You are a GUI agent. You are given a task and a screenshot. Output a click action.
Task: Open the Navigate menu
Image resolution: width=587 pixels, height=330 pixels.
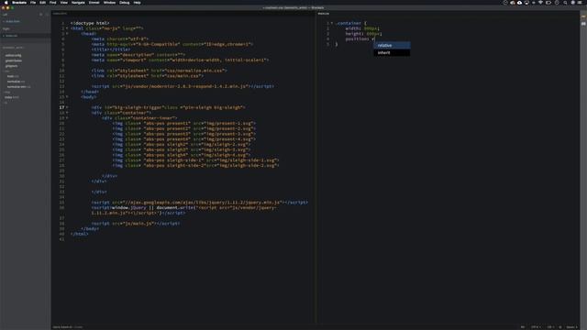78,3
